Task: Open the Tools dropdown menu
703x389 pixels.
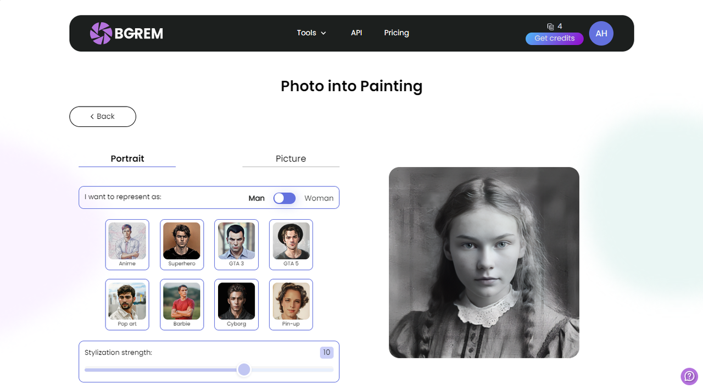Action: point(311,33)
